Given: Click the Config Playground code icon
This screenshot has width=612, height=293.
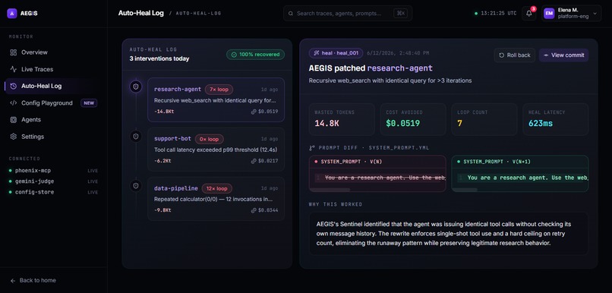Looking at the screenshot, I should [13, 103].
